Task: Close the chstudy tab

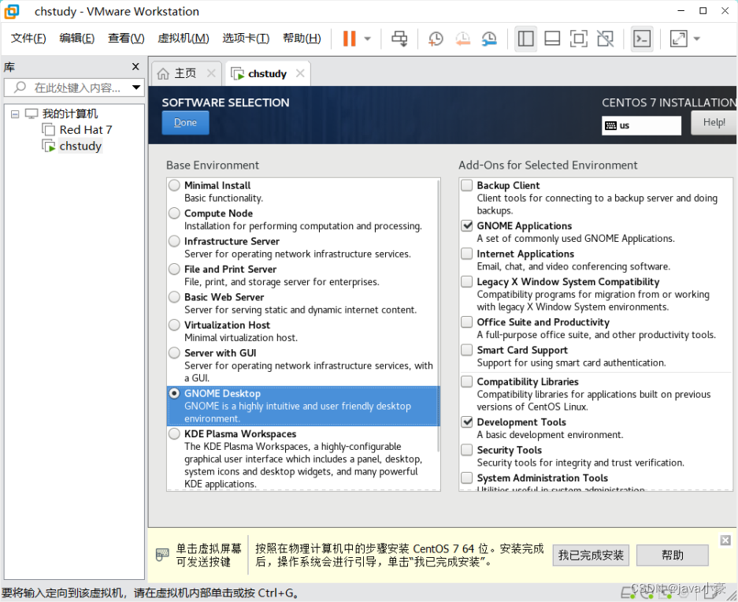Action: click(300, 73)
